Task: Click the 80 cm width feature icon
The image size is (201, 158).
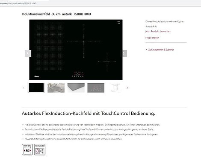Action: coord(27,149)
